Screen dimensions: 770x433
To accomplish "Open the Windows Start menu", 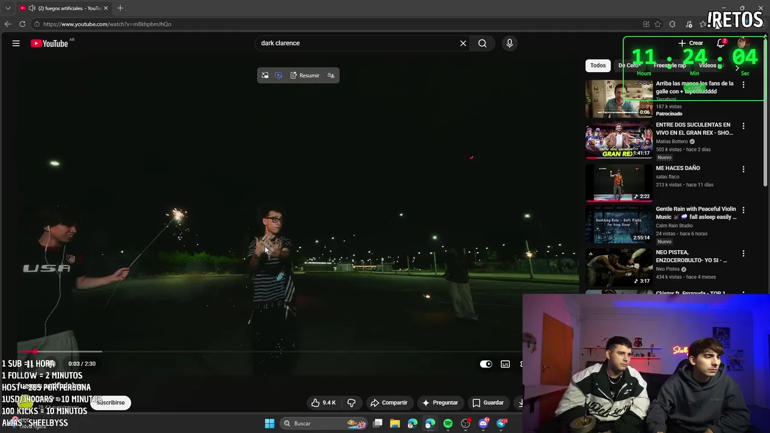I will coord(269,423).
